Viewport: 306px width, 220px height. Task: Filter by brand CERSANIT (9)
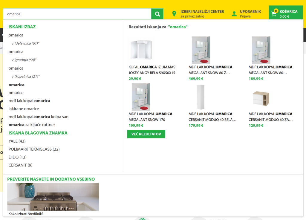pyautogui.click(x=20, y=165)
